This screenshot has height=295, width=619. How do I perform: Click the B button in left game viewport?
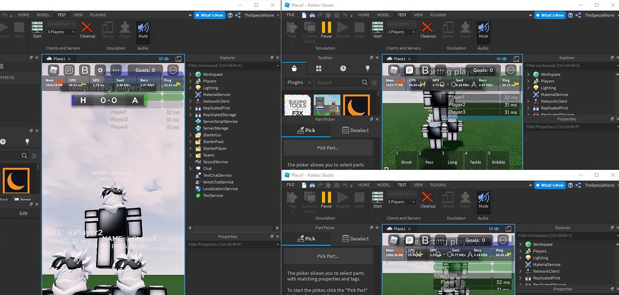click(84, 70)
